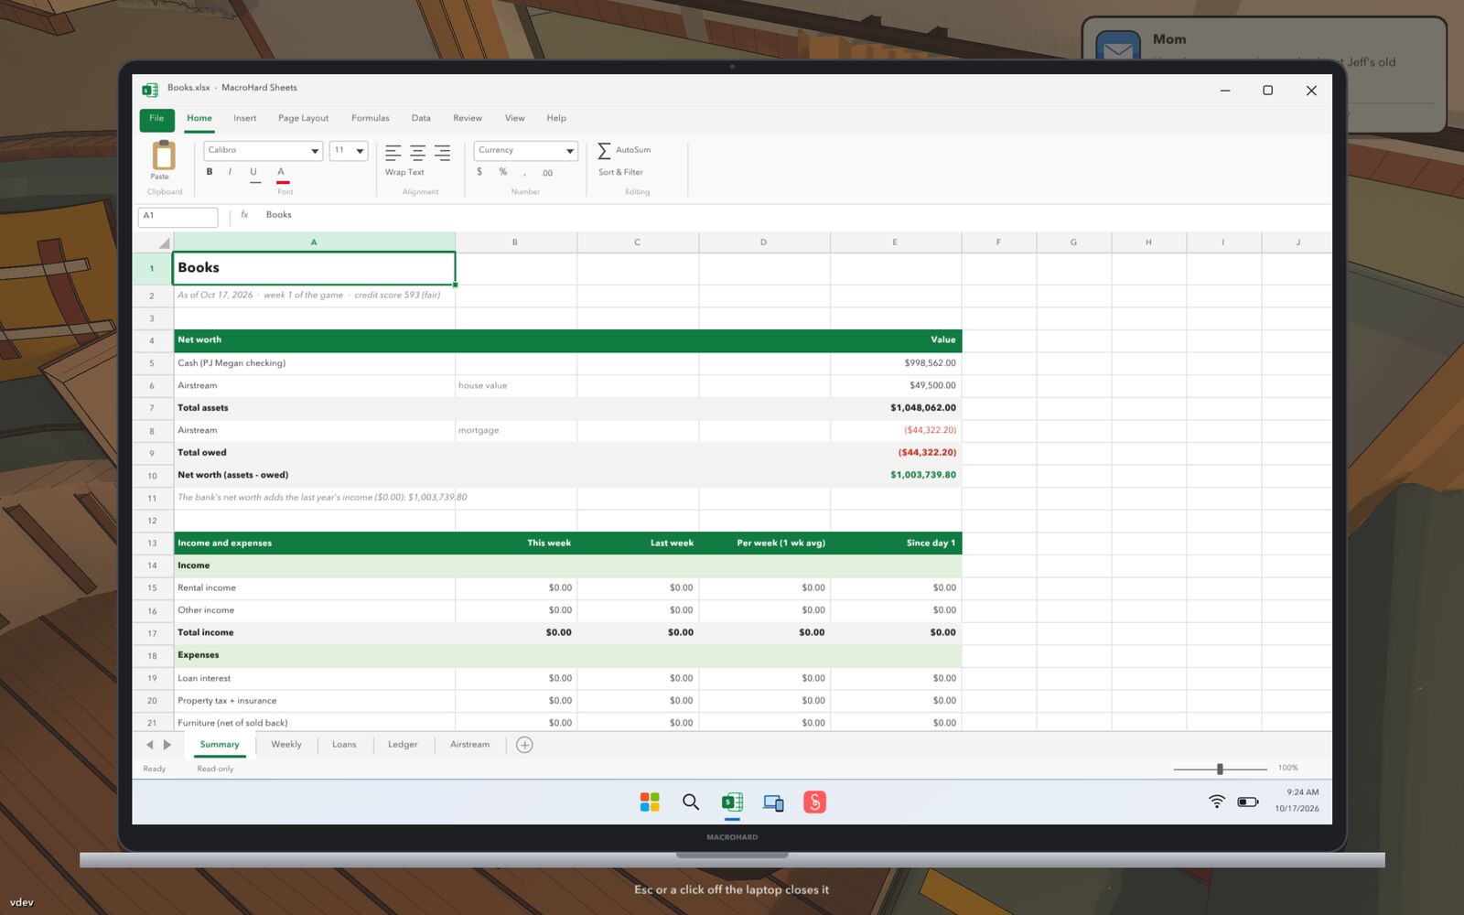The height and width of the screenshot is (915, 1464).
Task: Toggle italic formatting
Action: pyautogui.click(x=230, y=172)
